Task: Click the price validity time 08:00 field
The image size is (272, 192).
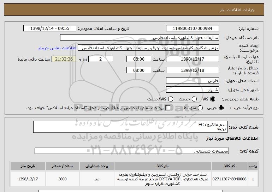Action: point(139,70)
